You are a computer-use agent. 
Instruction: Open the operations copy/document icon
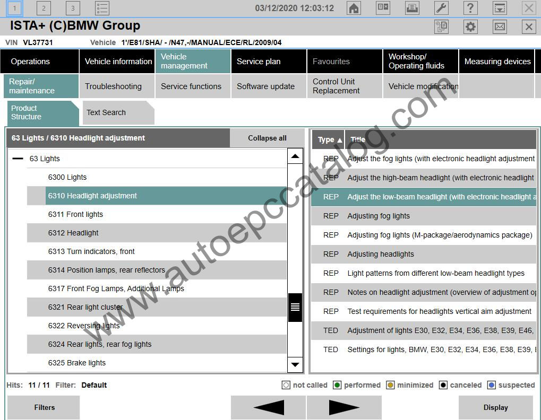(x=441, y=27)
